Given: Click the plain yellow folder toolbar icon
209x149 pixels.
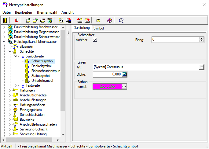Looking at the screenshot, I should click(98, 20).
